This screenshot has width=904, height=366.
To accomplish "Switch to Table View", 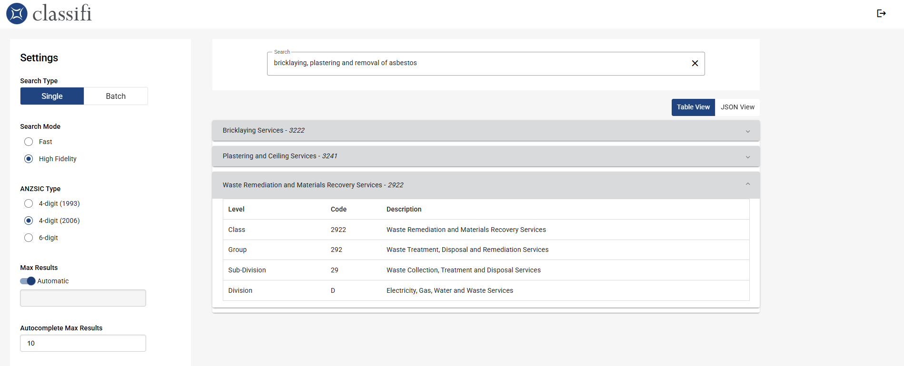I will coord(693,107).
